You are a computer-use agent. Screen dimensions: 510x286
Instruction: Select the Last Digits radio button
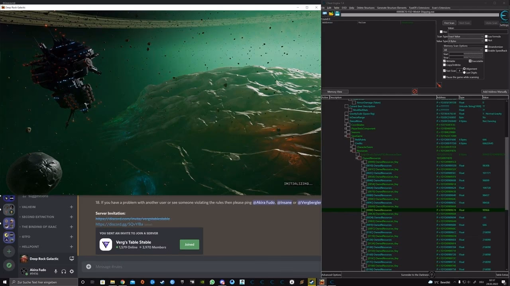pos(465,73)
